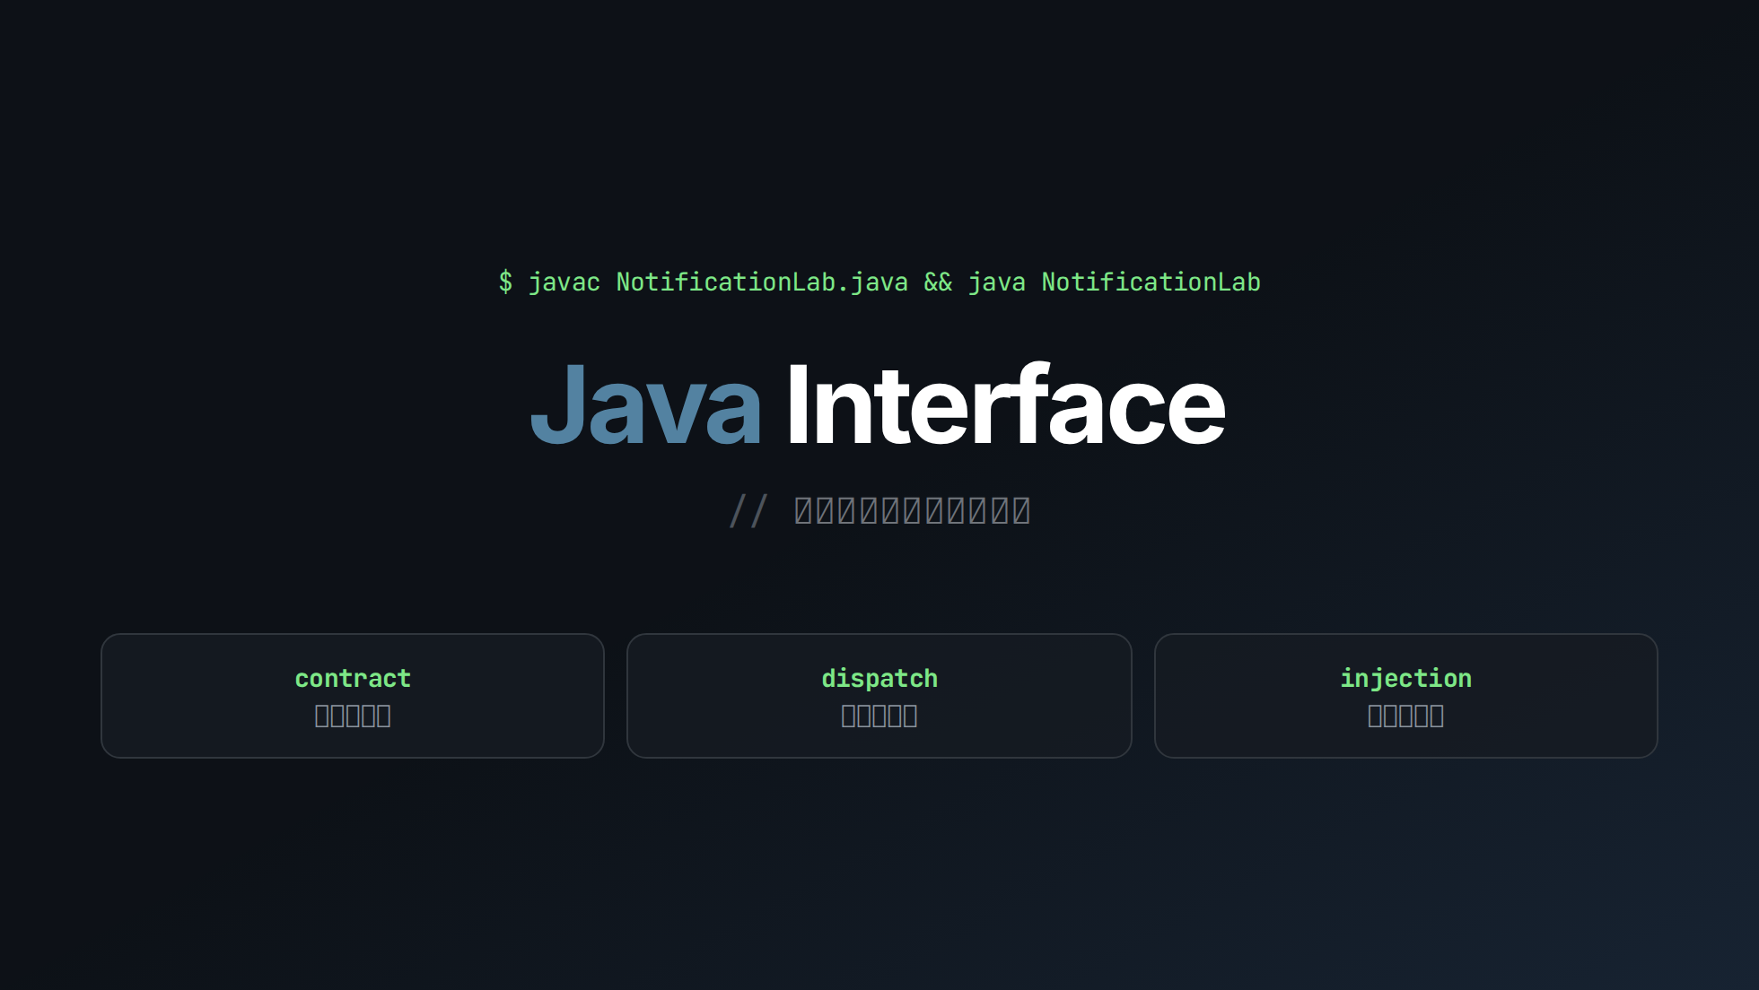Select the contract card

click(x=353, y=696)
